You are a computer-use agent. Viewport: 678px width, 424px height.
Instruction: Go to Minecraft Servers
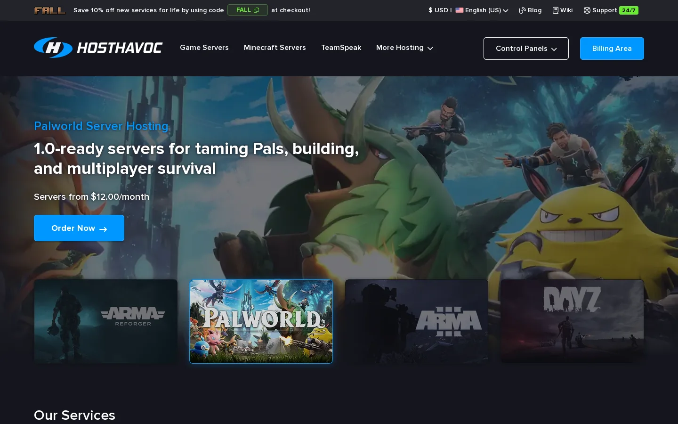(275, 48)
